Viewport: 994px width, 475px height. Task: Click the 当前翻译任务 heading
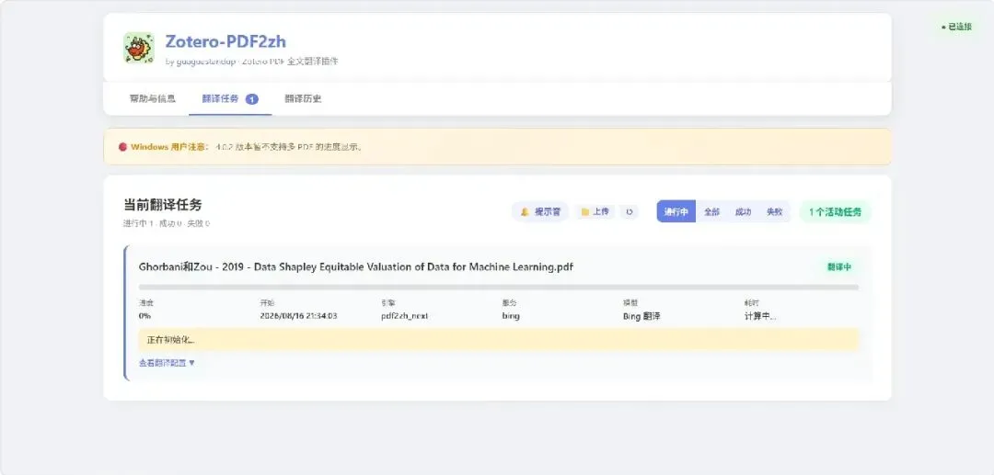coord(162,205)
